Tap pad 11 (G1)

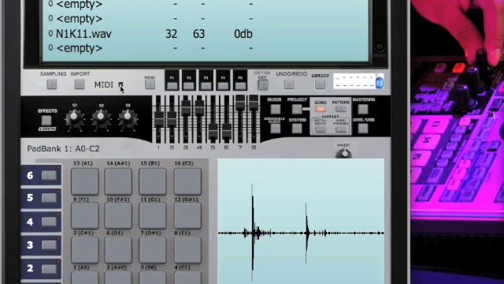pos(153,215)
